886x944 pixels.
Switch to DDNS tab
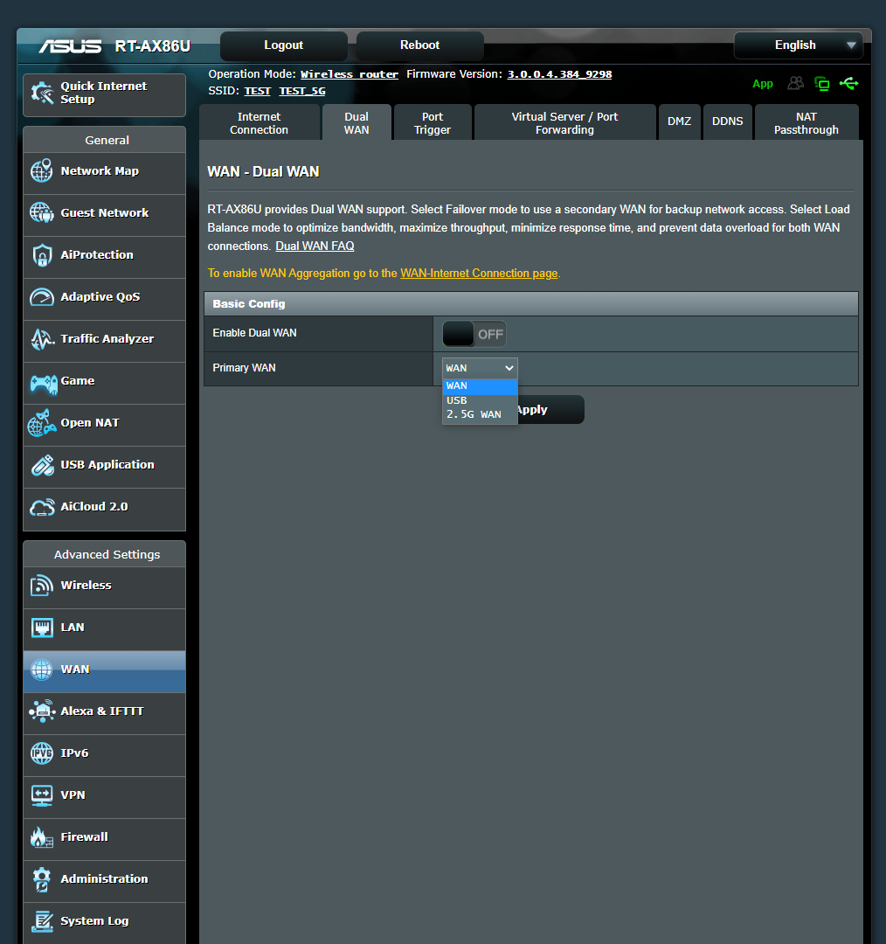[728, 121]
